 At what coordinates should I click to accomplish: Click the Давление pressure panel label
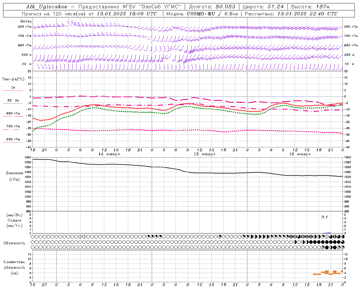tap(15, 173)
